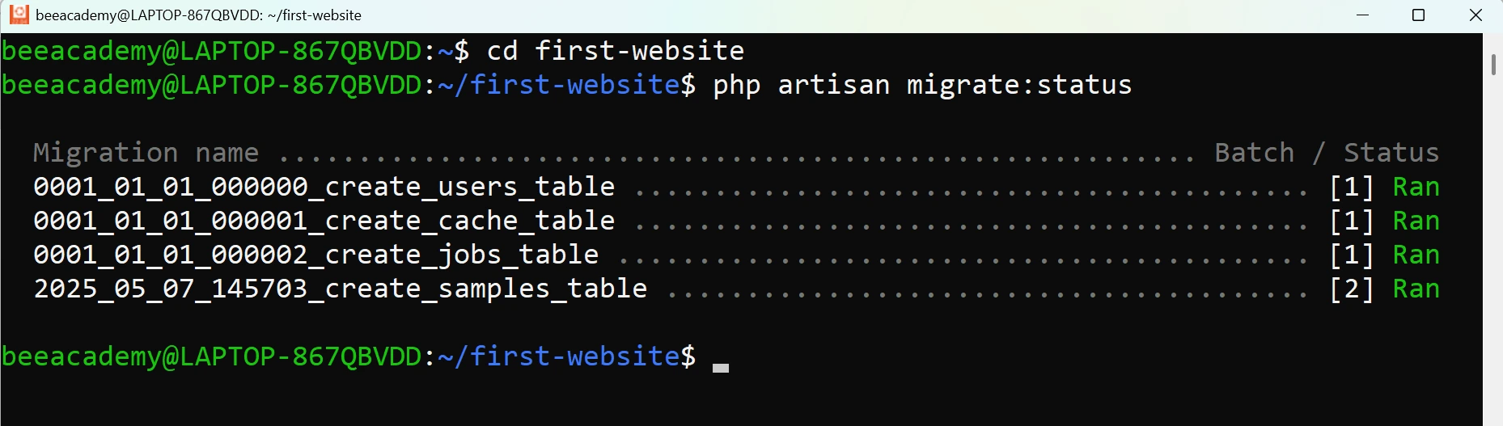The height and width of the screenshot is (426, 1503).
Task: Maximize the terminal window
Action: tap(1418, 15)
